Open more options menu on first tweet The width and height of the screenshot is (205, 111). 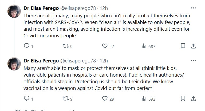point(193,7)
